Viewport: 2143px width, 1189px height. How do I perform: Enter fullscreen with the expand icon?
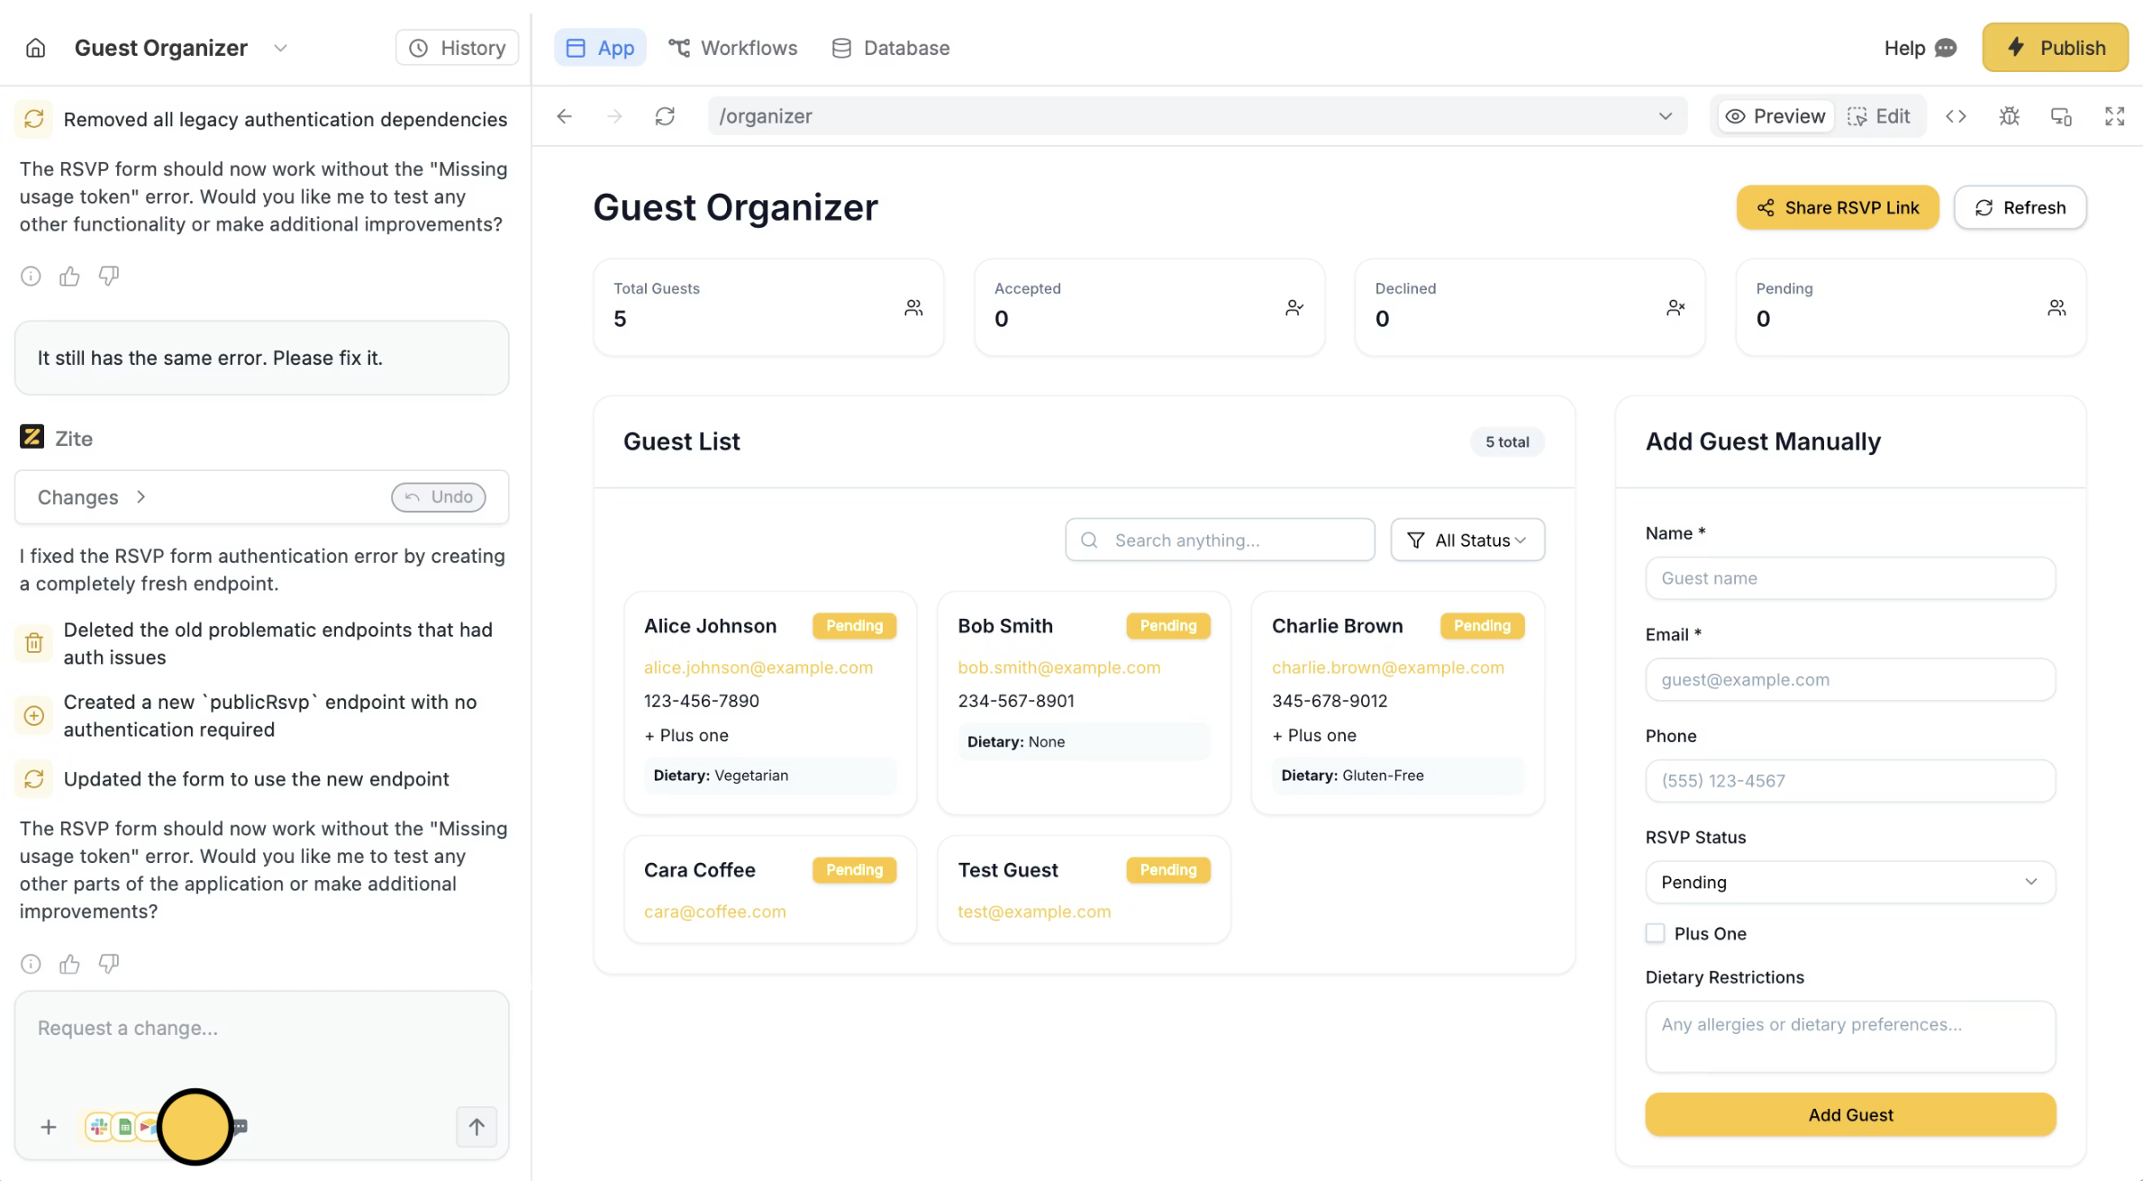2114,116
